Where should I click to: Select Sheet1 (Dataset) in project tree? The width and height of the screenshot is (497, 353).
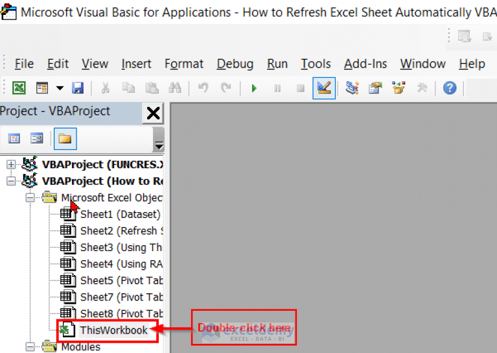tap(121, 214)
